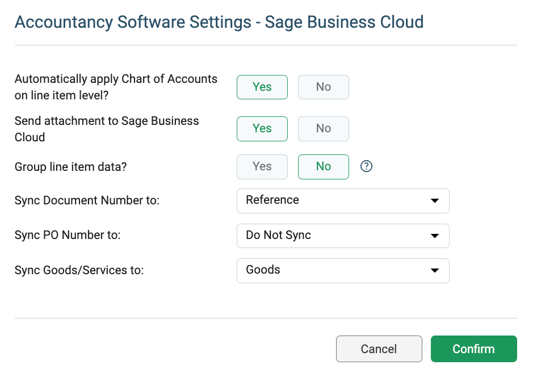537x369 pixels.
Task: Click the 'Sync PO Number to:' label
Action: 68,236
